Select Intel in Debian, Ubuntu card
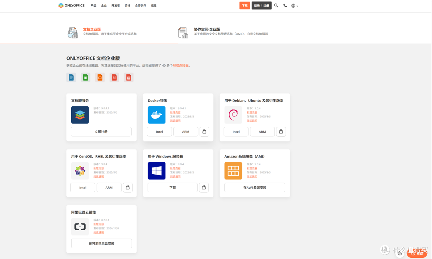432x259 pixels. click(236, 131)
